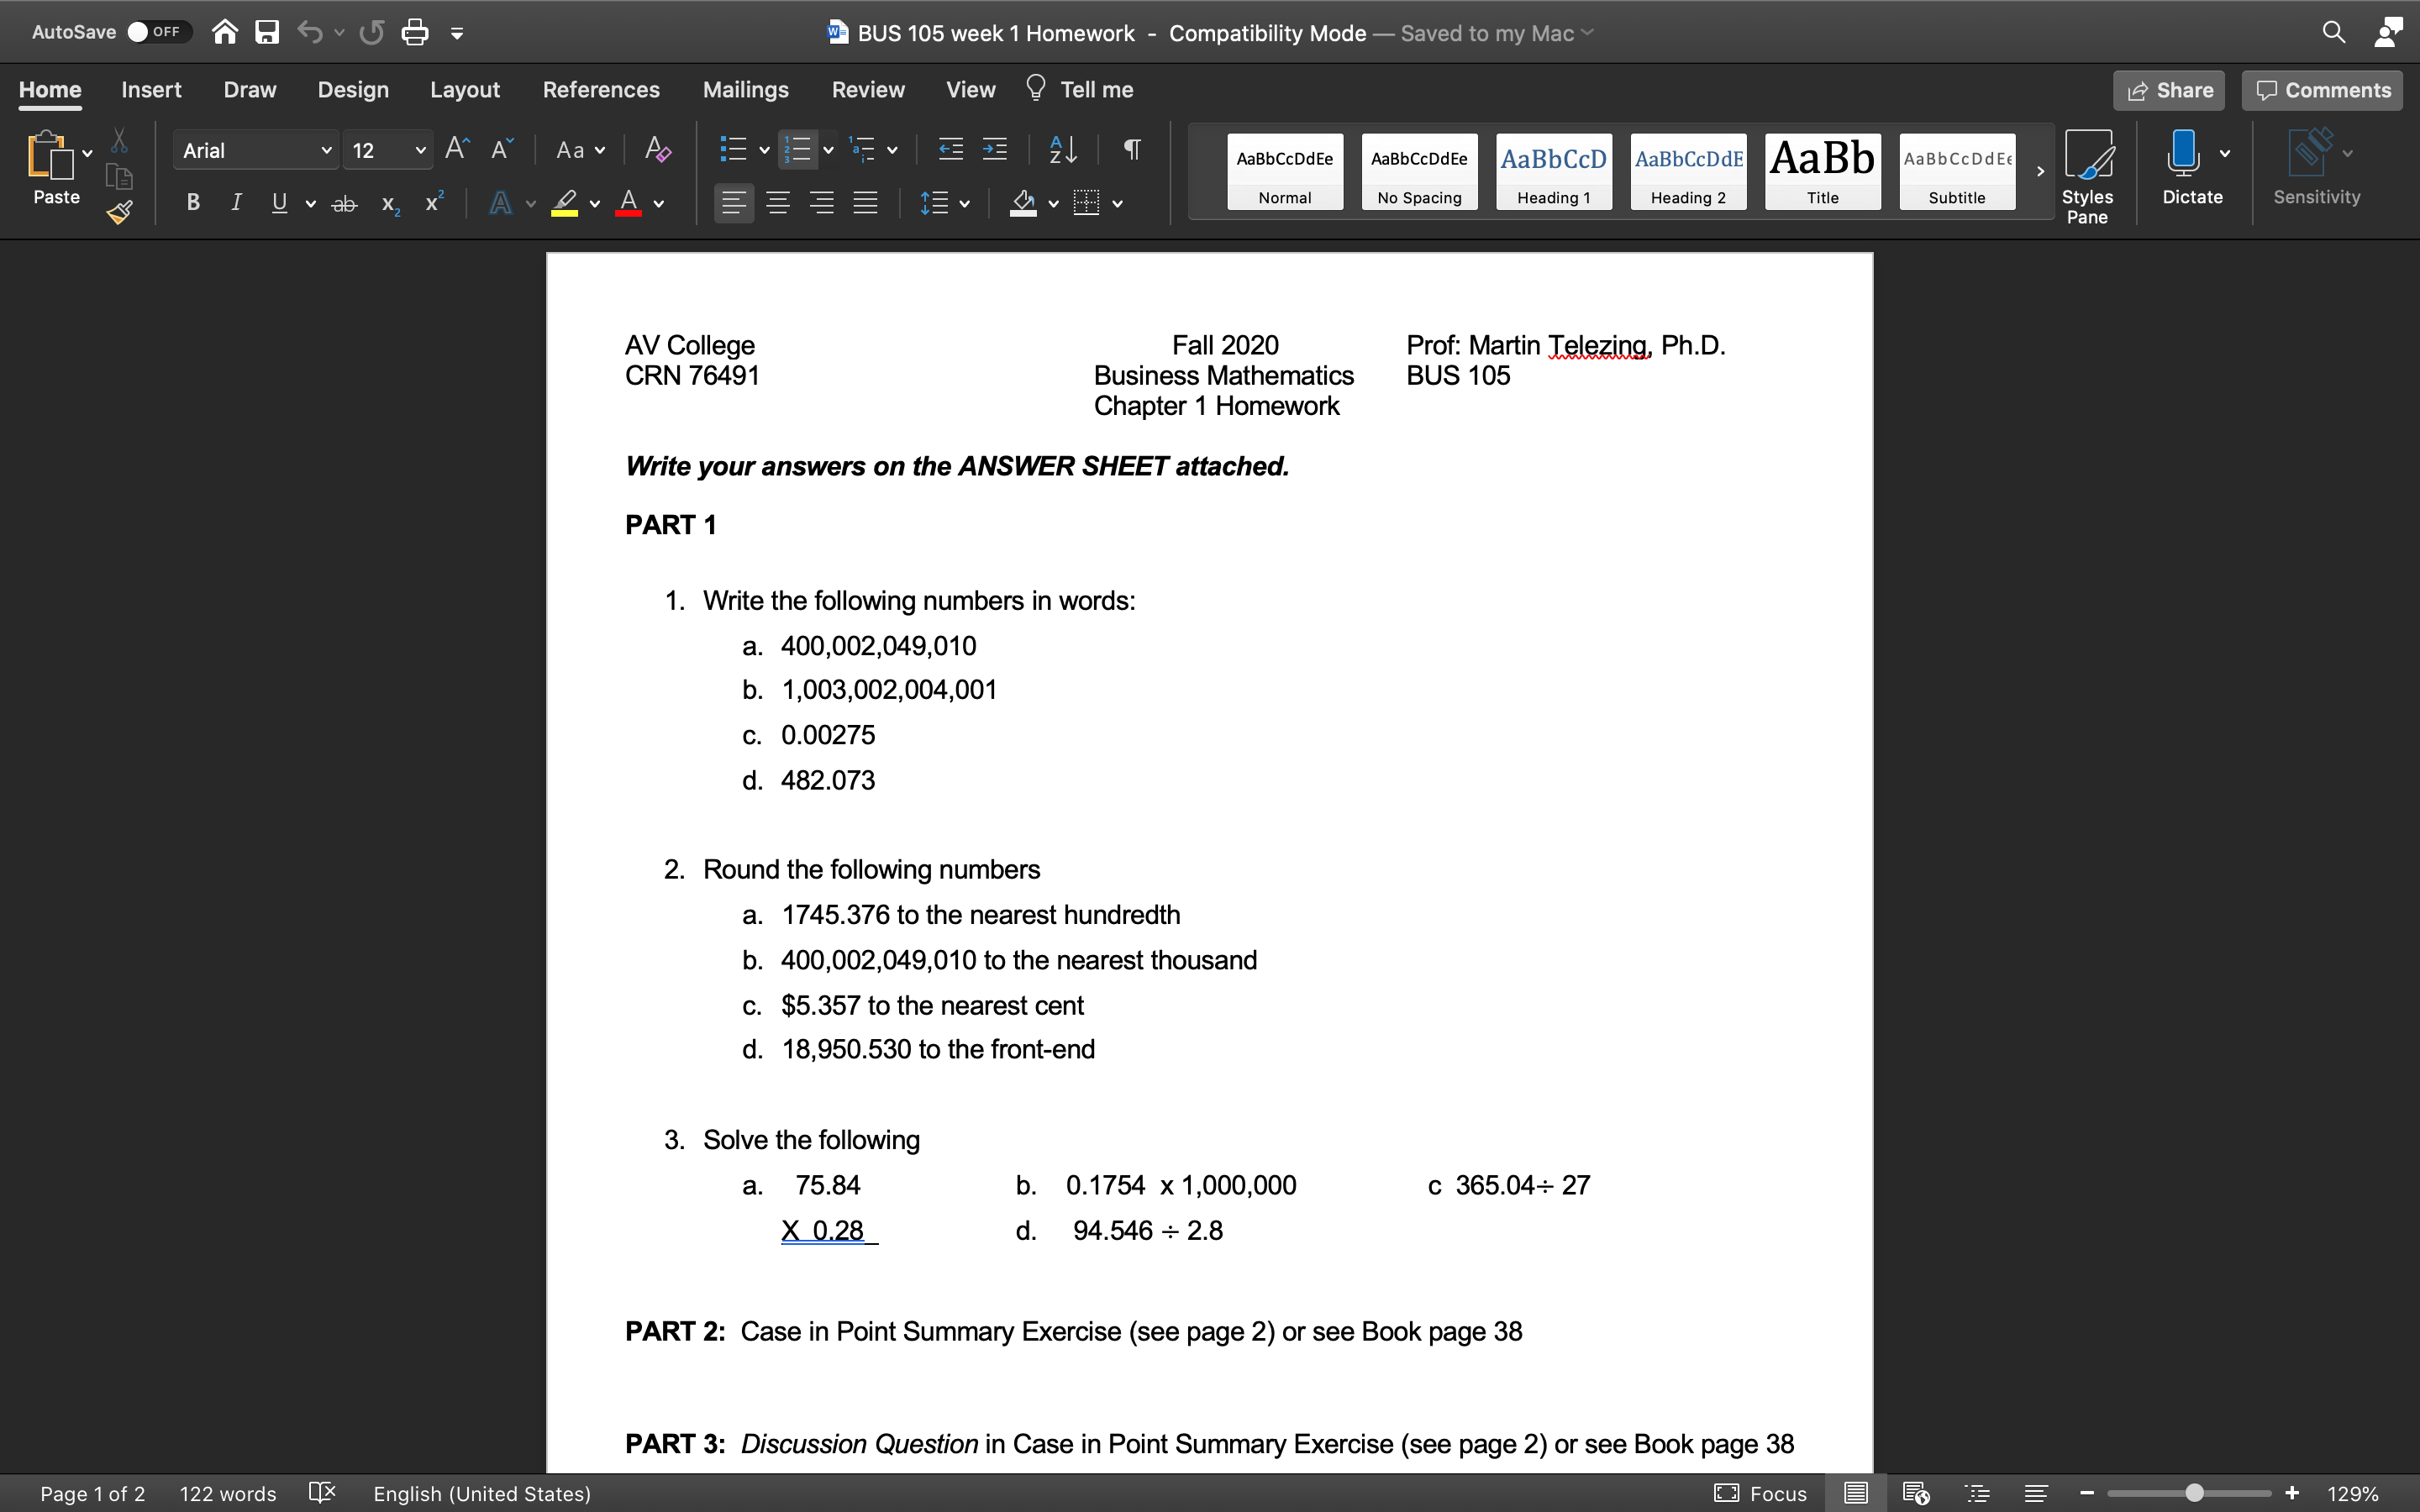Screen dimensions: 2420x1512
Task: Apply italic formatting
Action: [236, 202]
